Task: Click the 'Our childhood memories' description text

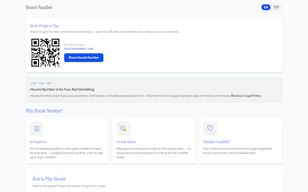Action: (238, 151)
